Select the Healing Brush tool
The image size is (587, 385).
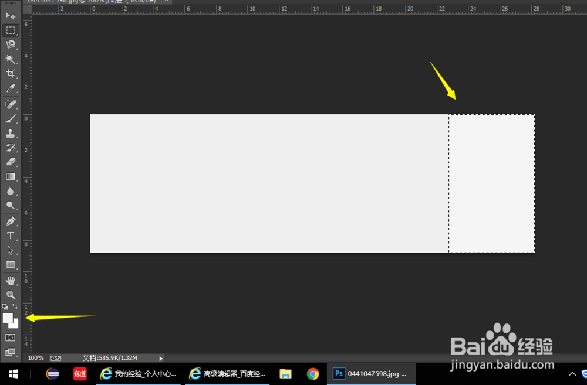click(11, 104)
